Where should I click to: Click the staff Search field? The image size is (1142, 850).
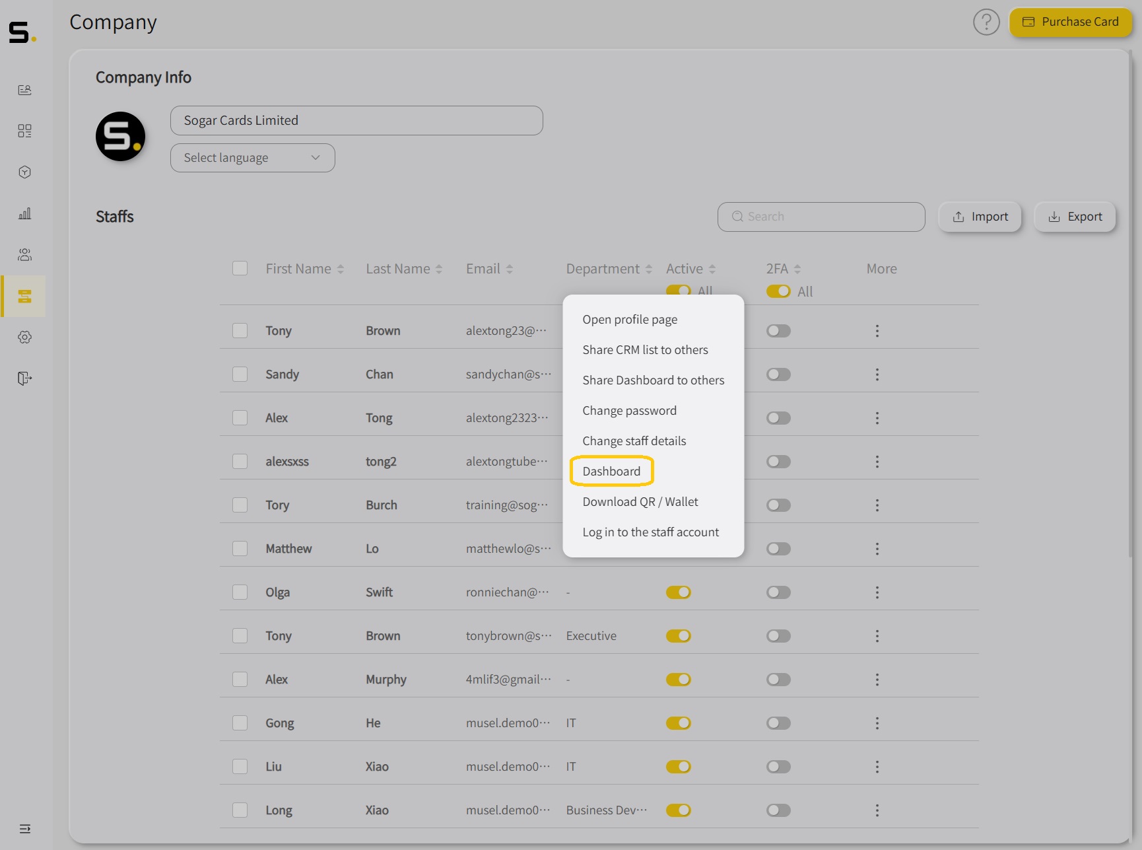821,217
